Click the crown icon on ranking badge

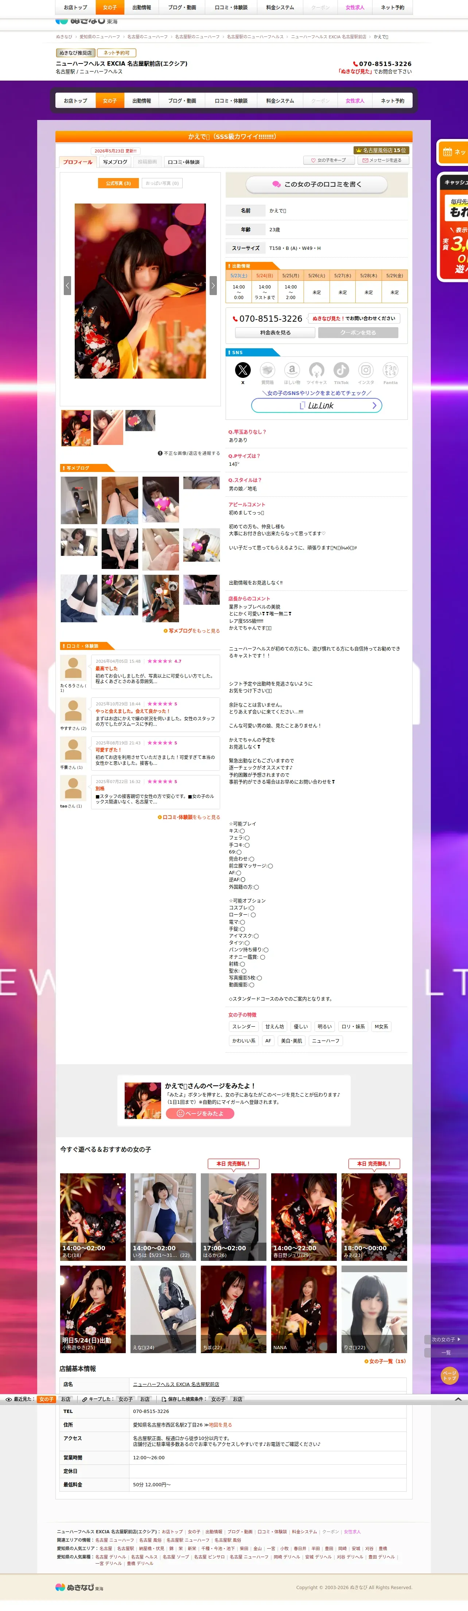pyautogui.click(x=358, y=151)
